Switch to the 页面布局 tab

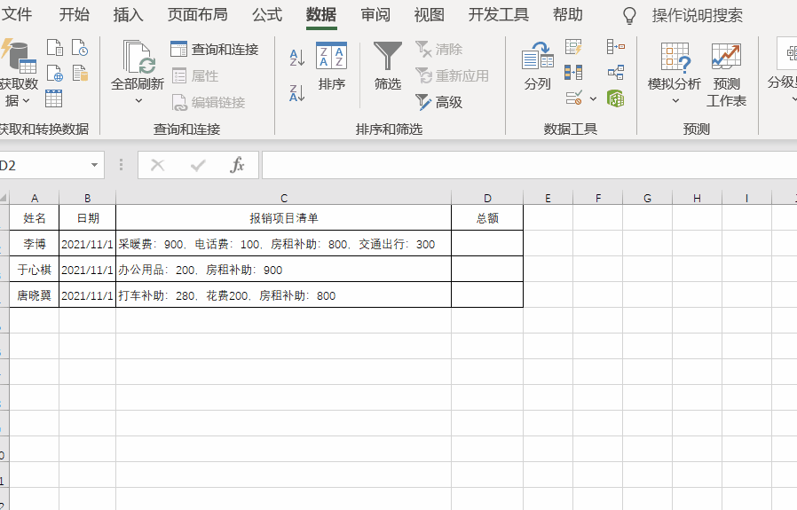pyautogui.click(x=198, y=15)
